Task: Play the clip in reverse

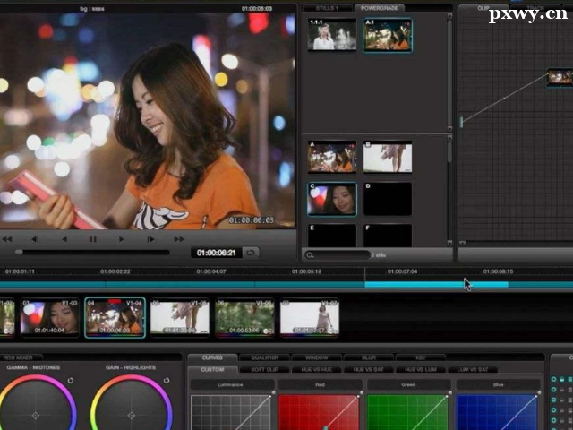Action: coord(64,239)
